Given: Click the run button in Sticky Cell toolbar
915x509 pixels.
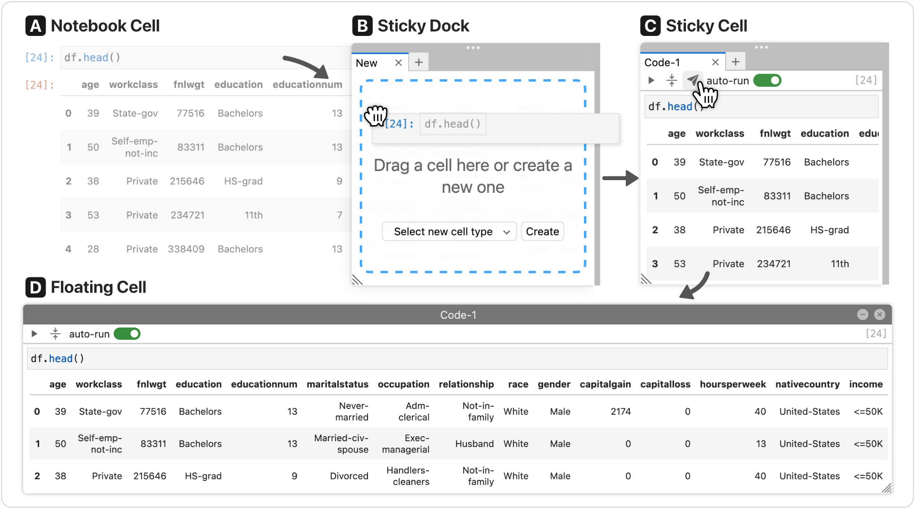Looking at the screenshot, I should (x=651, y=81).
